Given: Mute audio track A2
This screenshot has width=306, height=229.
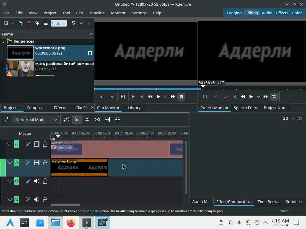Looking at the screenshot, I should click(x=37, y=199).
